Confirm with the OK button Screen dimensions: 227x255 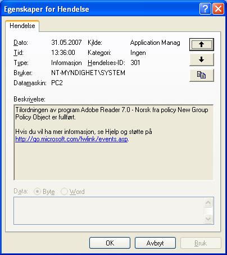[x=110, y=243]
